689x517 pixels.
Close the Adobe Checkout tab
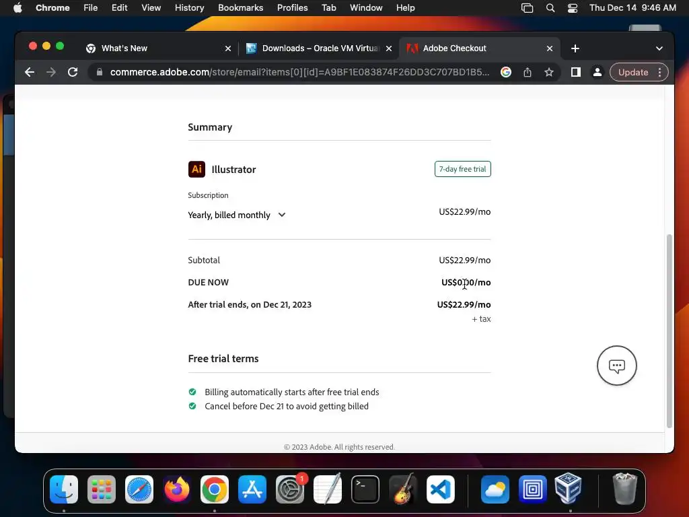click(x=550, y=48)
